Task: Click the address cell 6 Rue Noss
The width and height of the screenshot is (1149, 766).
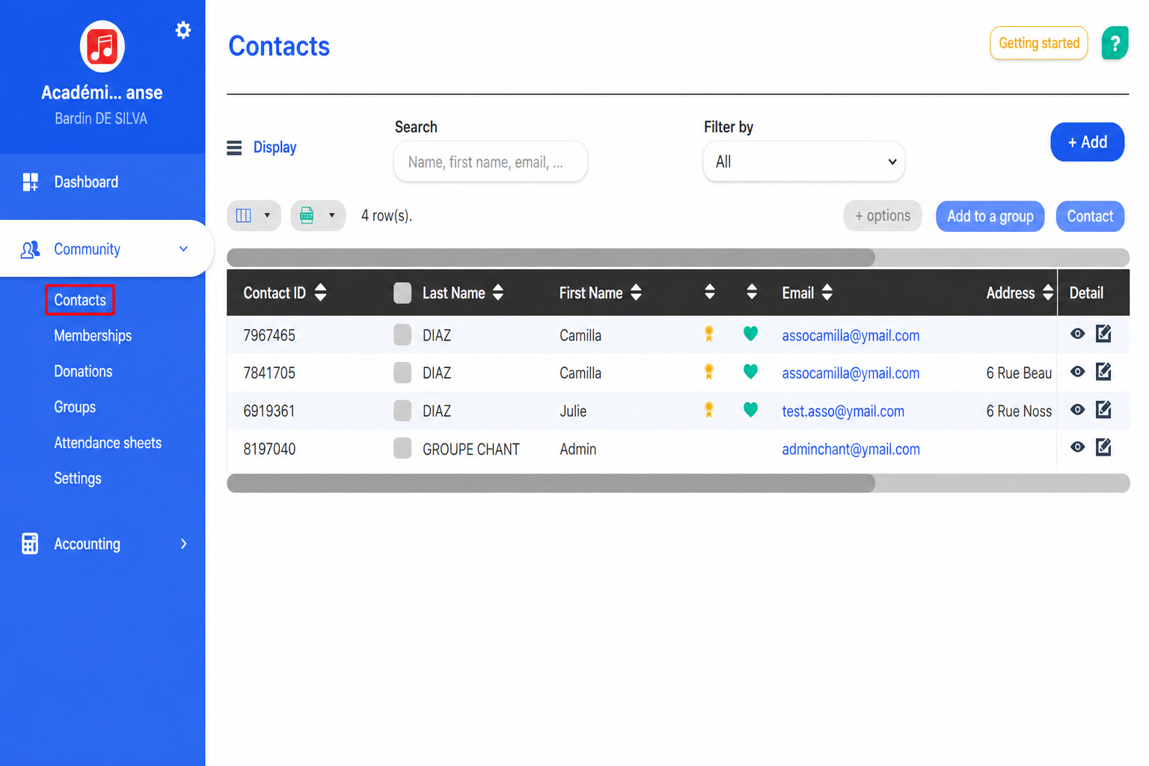Action: [1019, 411]
